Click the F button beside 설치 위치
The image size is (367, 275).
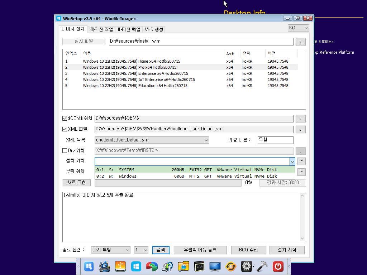click(x=301, y=161)
